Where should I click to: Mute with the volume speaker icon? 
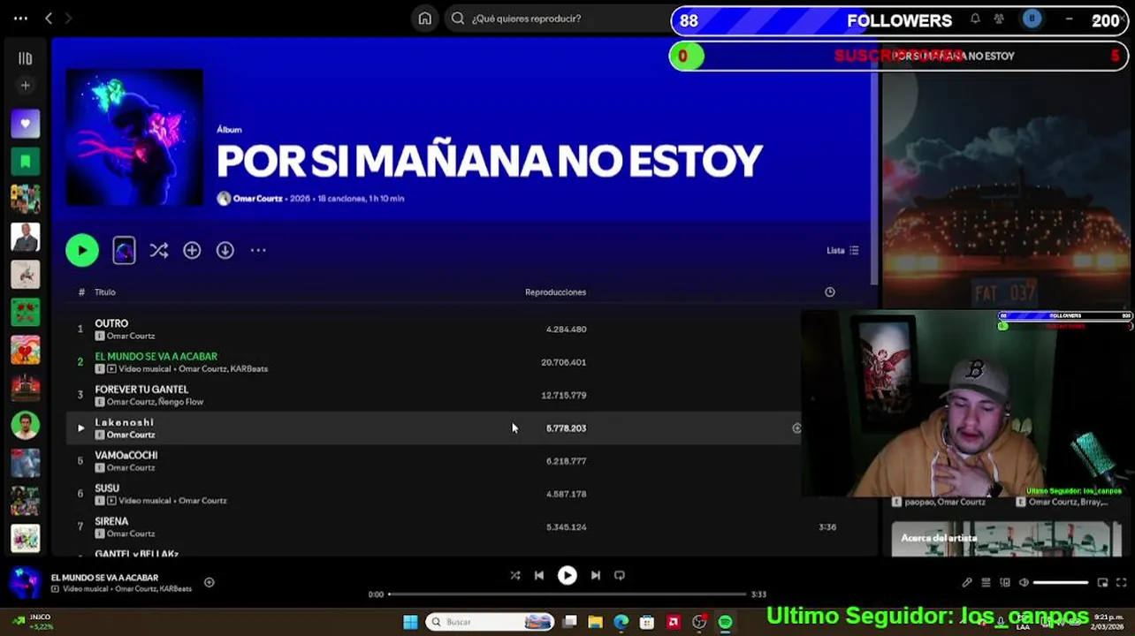pos(1024,583)
